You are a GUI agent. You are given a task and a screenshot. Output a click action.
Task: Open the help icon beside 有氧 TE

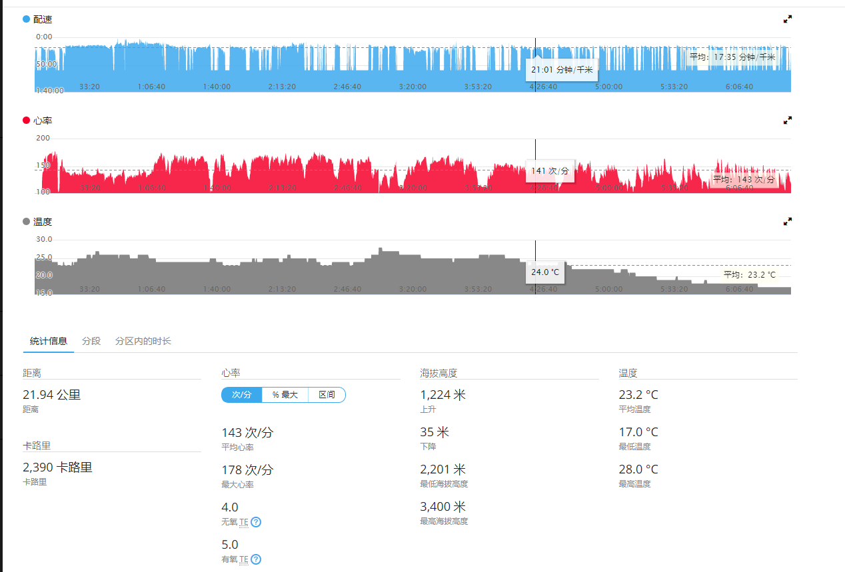click(x=256, y=559)
